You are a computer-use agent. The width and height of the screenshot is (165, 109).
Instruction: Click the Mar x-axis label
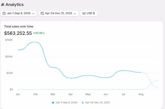[53, 94]
